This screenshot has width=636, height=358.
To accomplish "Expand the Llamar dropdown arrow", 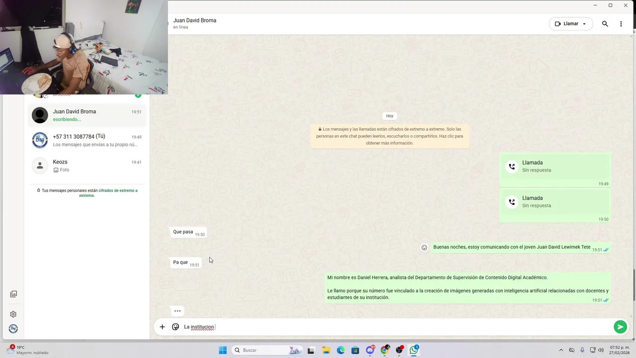I will (x=584, y=24).
